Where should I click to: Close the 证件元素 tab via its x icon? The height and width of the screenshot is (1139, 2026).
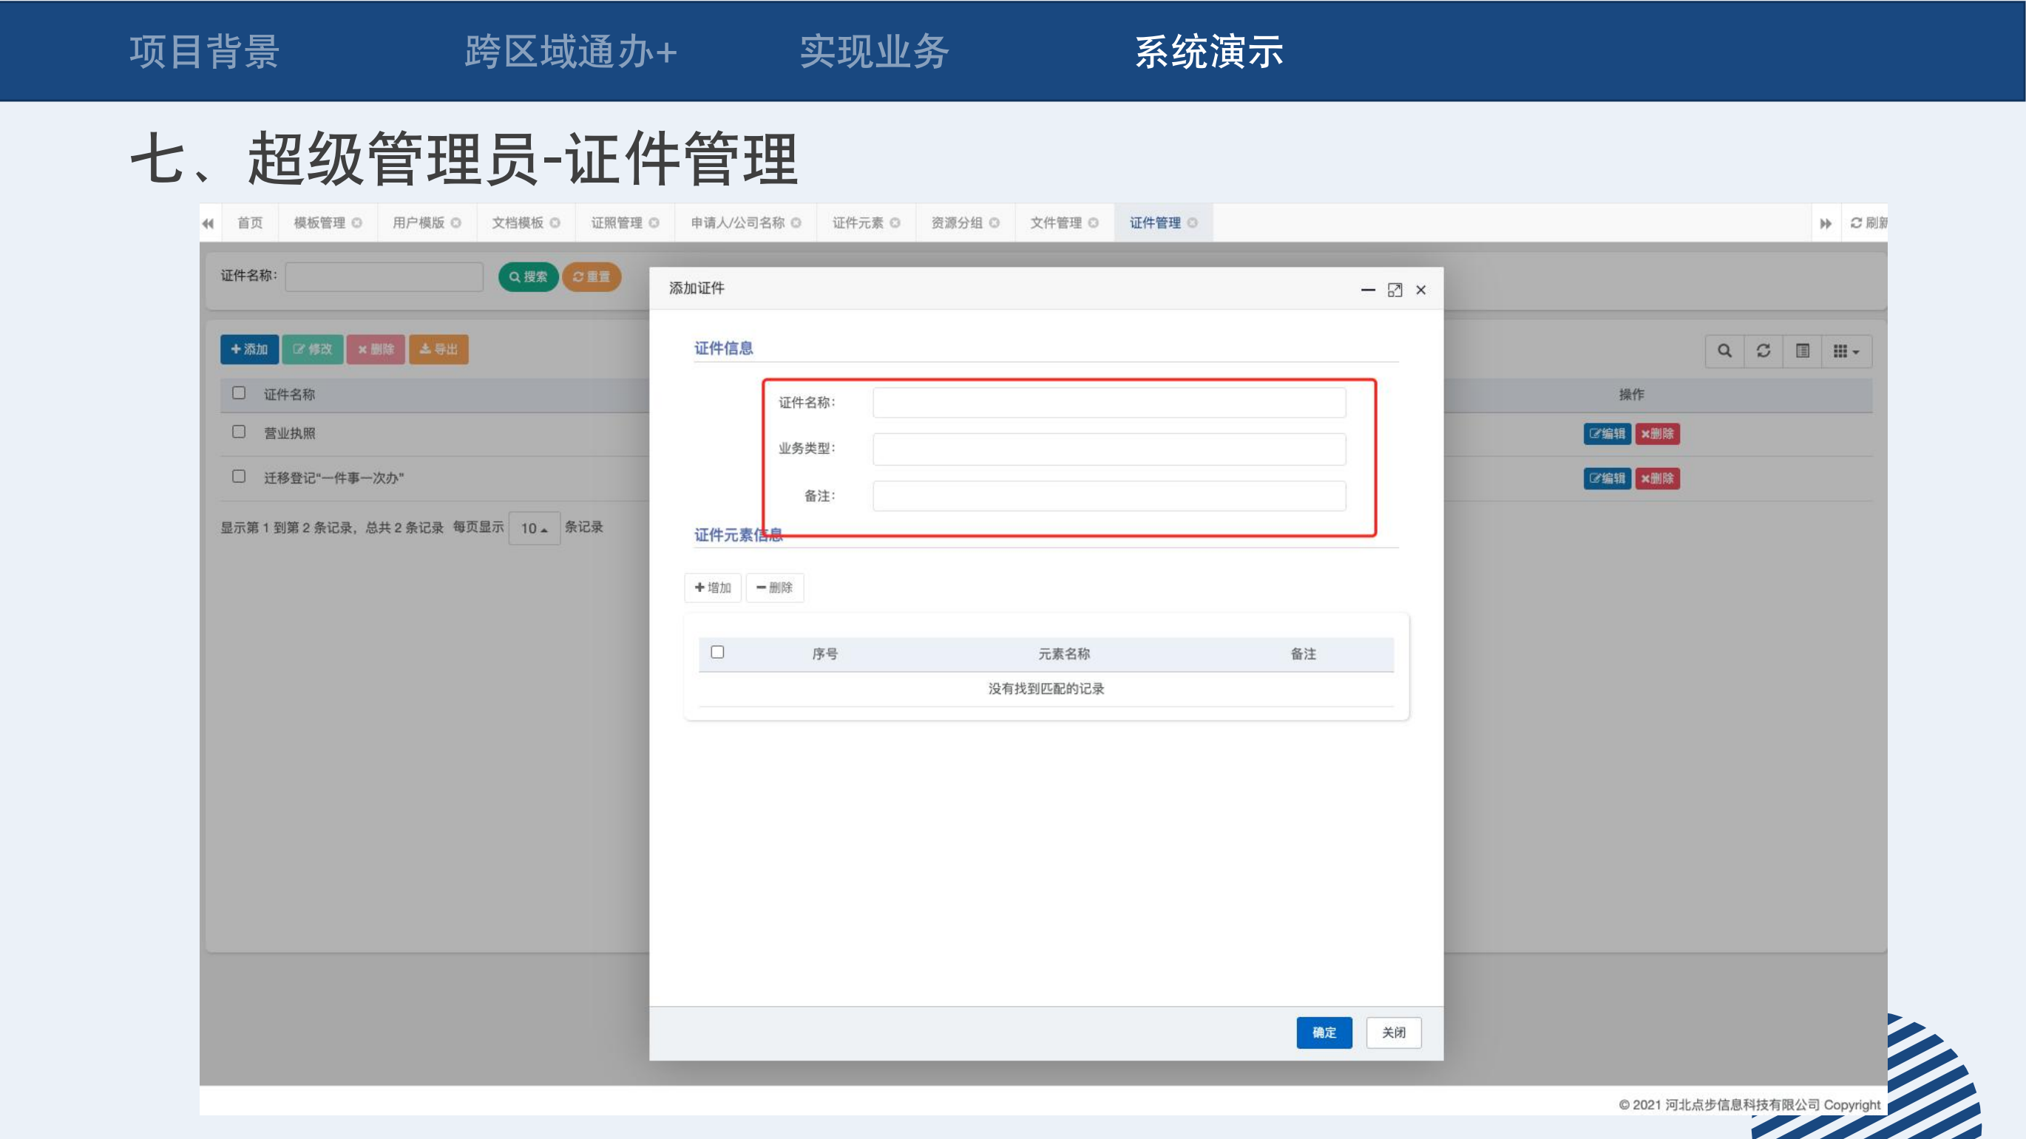(895, 223)
